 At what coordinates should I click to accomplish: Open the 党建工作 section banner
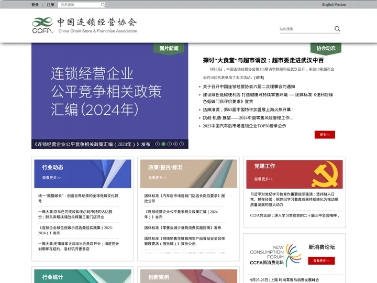click(294, 174)
